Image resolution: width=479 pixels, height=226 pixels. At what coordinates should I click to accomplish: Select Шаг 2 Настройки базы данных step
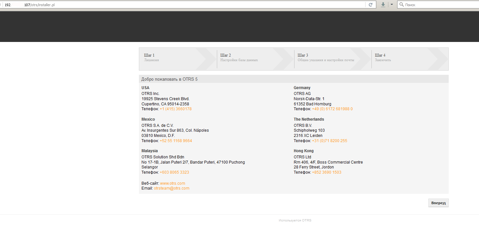click(255, 59)
